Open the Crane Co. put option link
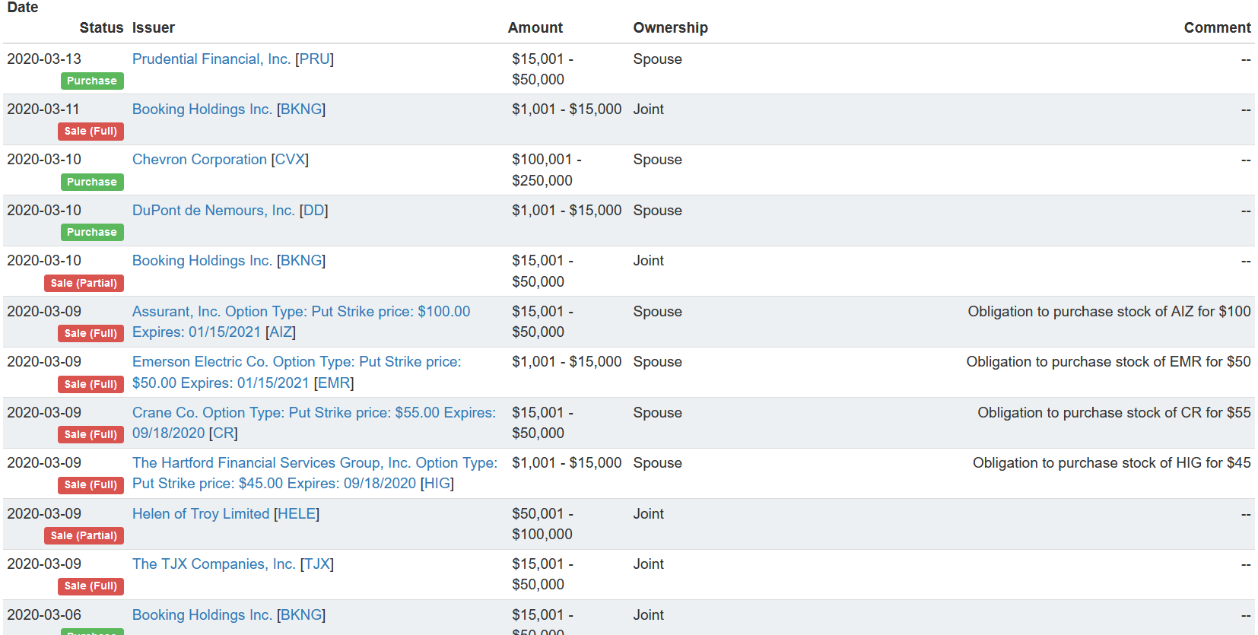Image resolution: width=1258 pixels, height=635 pixels. tap(314, 423)
